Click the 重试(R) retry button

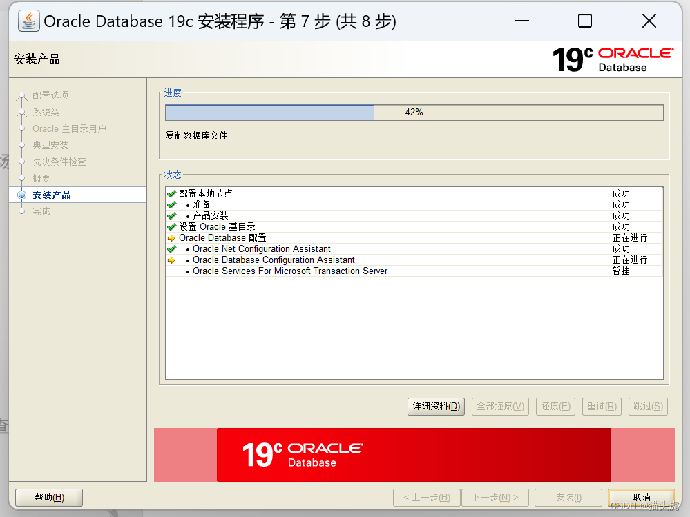(602, 406)
